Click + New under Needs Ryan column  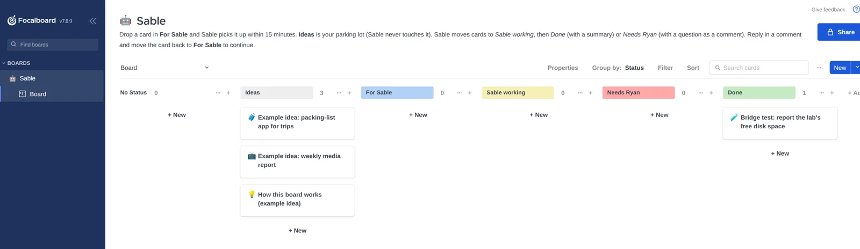pos(660,115)
